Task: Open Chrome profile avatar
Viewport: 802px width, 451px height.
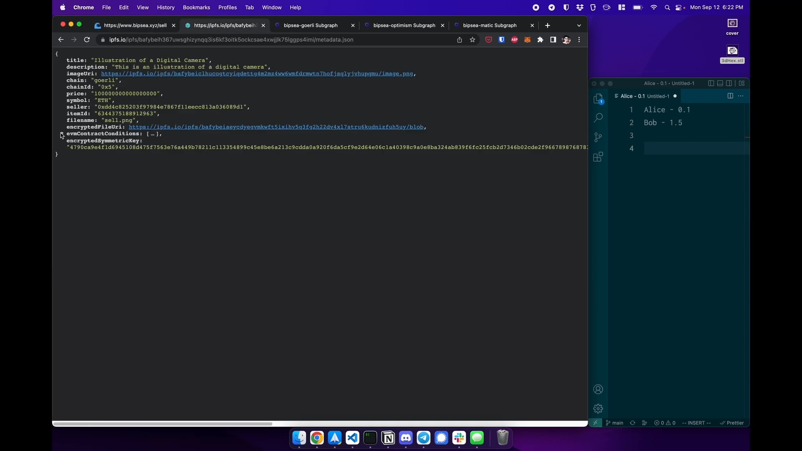Action: click(566, 40)
